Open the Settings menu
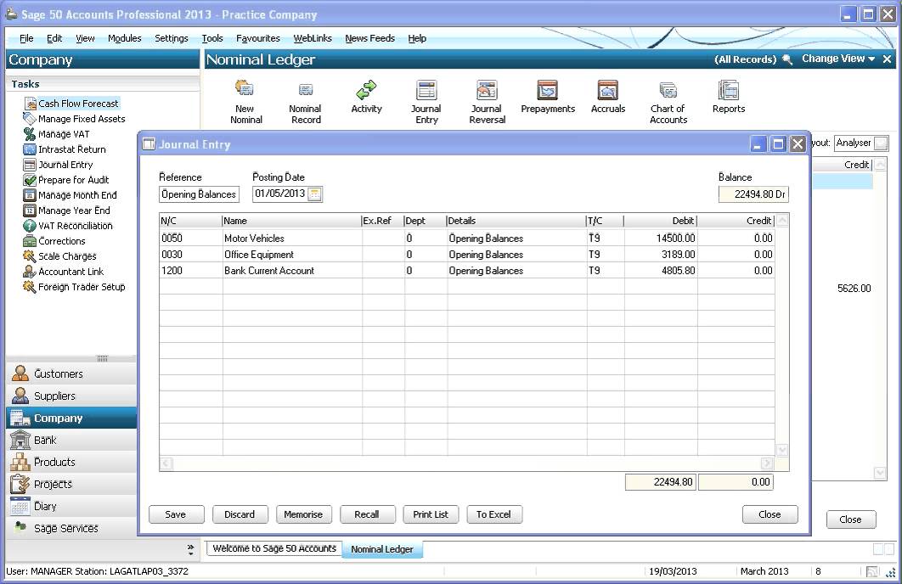This screenshot has height=584, width=902. (x=172, y=38)
